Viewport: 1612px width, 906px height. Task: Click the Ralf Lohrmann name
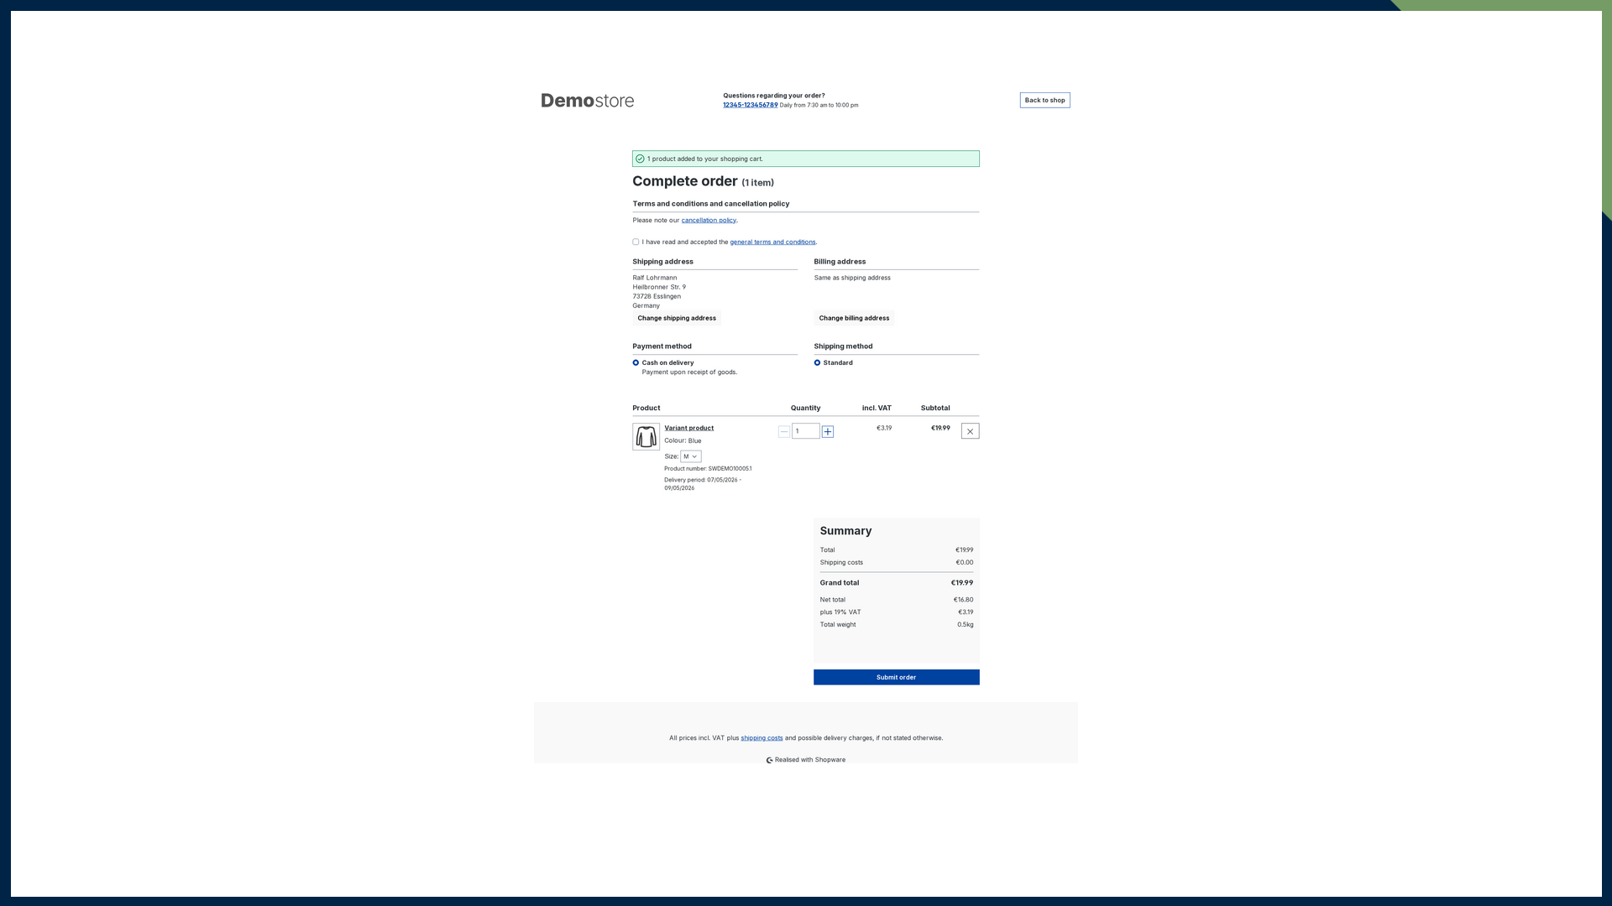[x=654, y=278]
